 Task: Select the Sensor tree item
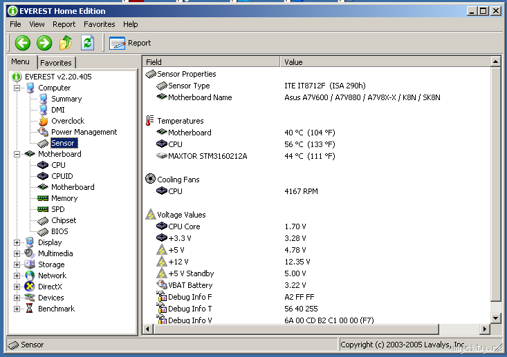tap(64, 143)
